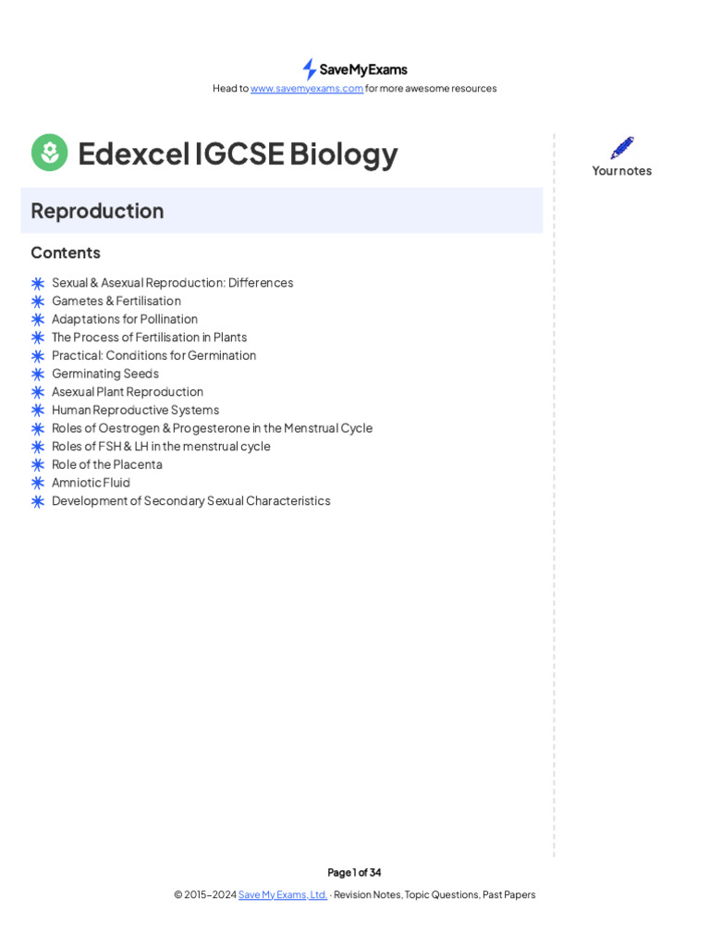Click the star bullet beside Amniotic Fluid
The width and height of the screenshot is (710, 947).
click(x=38, y=483)
